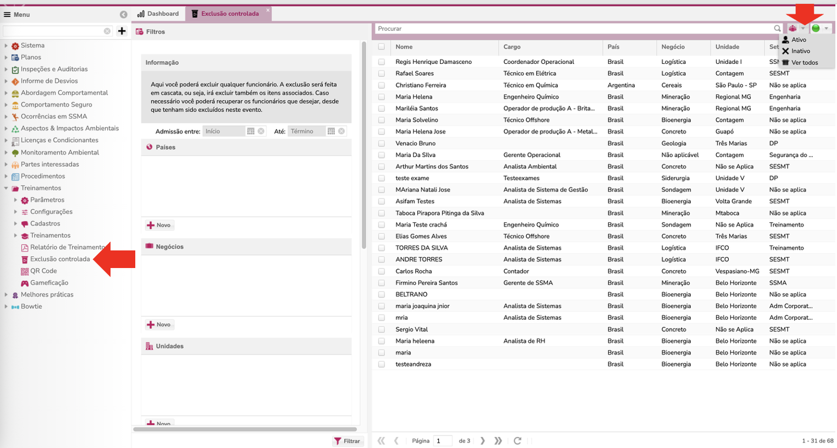Collapse the Menu panel arrow icon
The image size is (837, 448).
click(x=124, y=14)
